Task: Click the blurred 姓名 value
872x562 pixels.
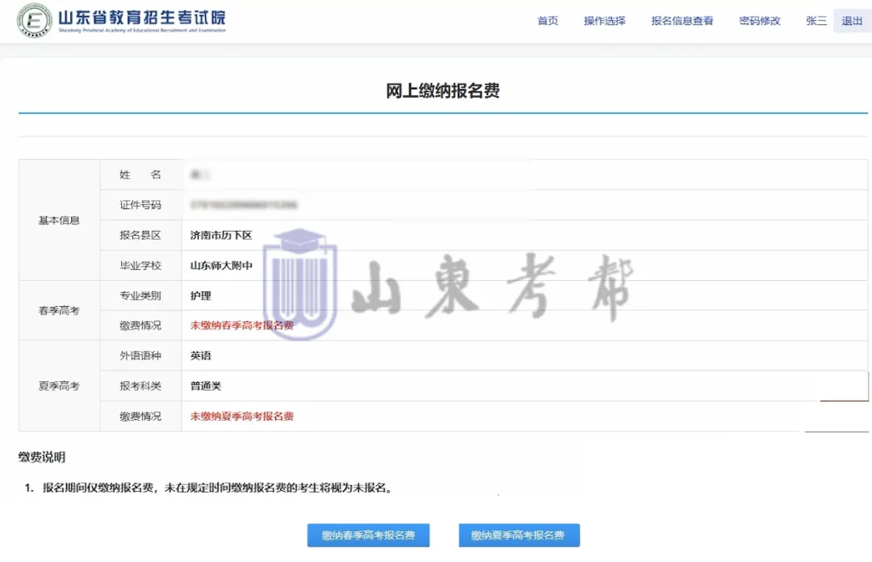Action: point(199,174)
